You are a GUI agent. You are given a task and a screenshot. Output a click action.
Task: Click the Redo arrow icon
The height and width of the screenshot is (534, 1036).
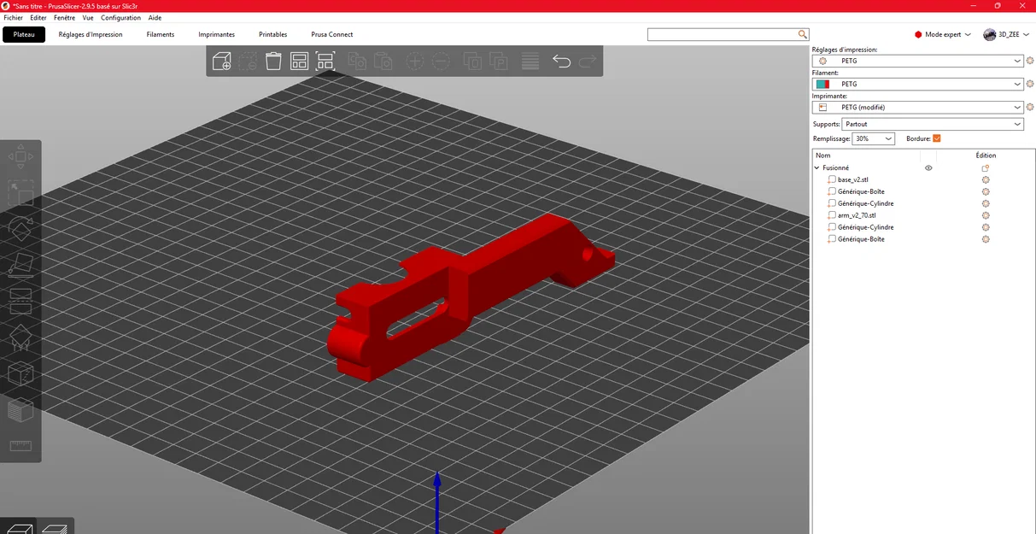[x=587, y=61]
